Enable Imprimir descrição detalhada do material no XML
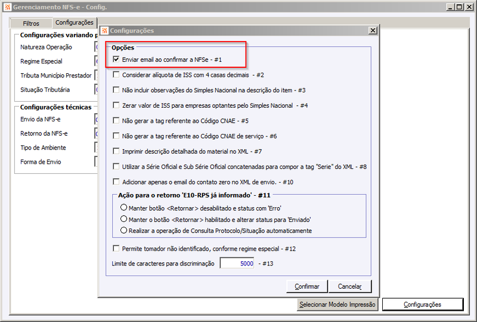 coord(116,151)
